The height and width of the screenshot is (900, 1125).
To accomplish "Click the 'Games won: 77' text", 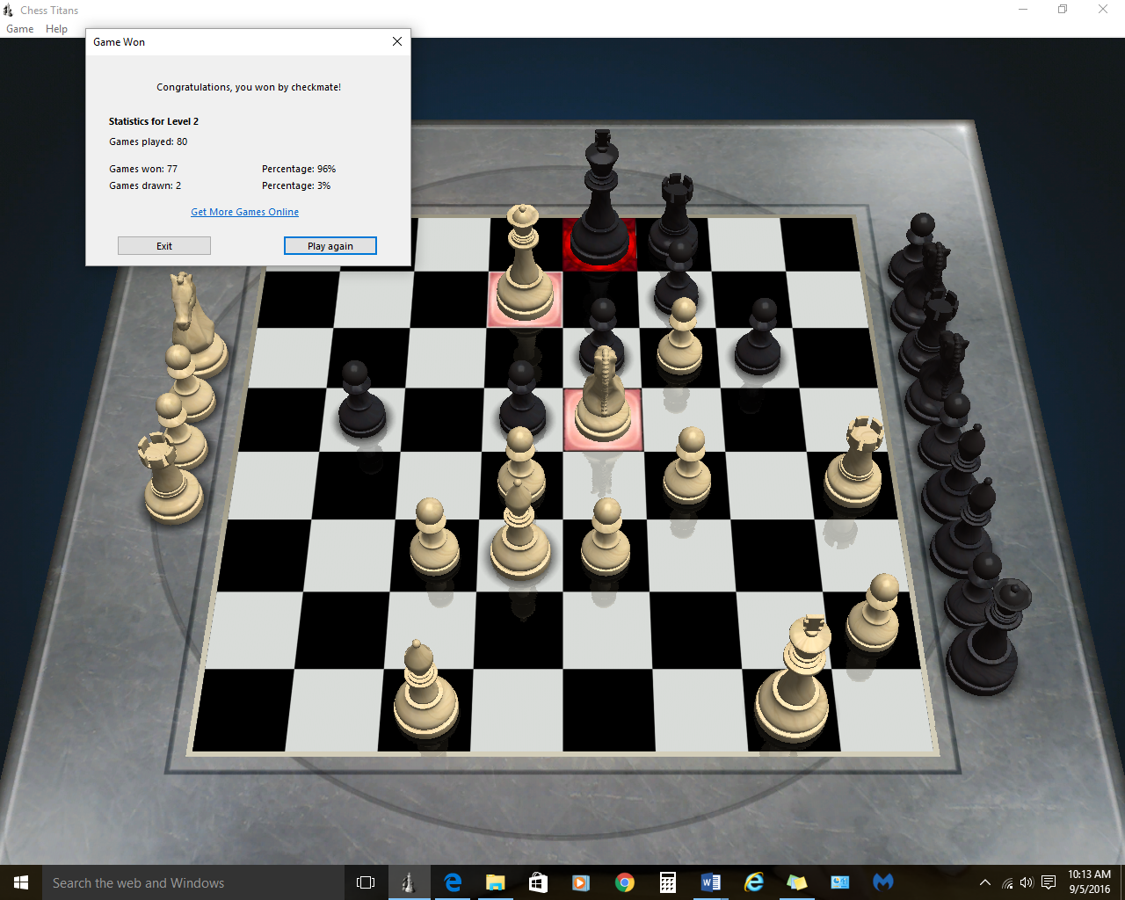I will [143, 169].
